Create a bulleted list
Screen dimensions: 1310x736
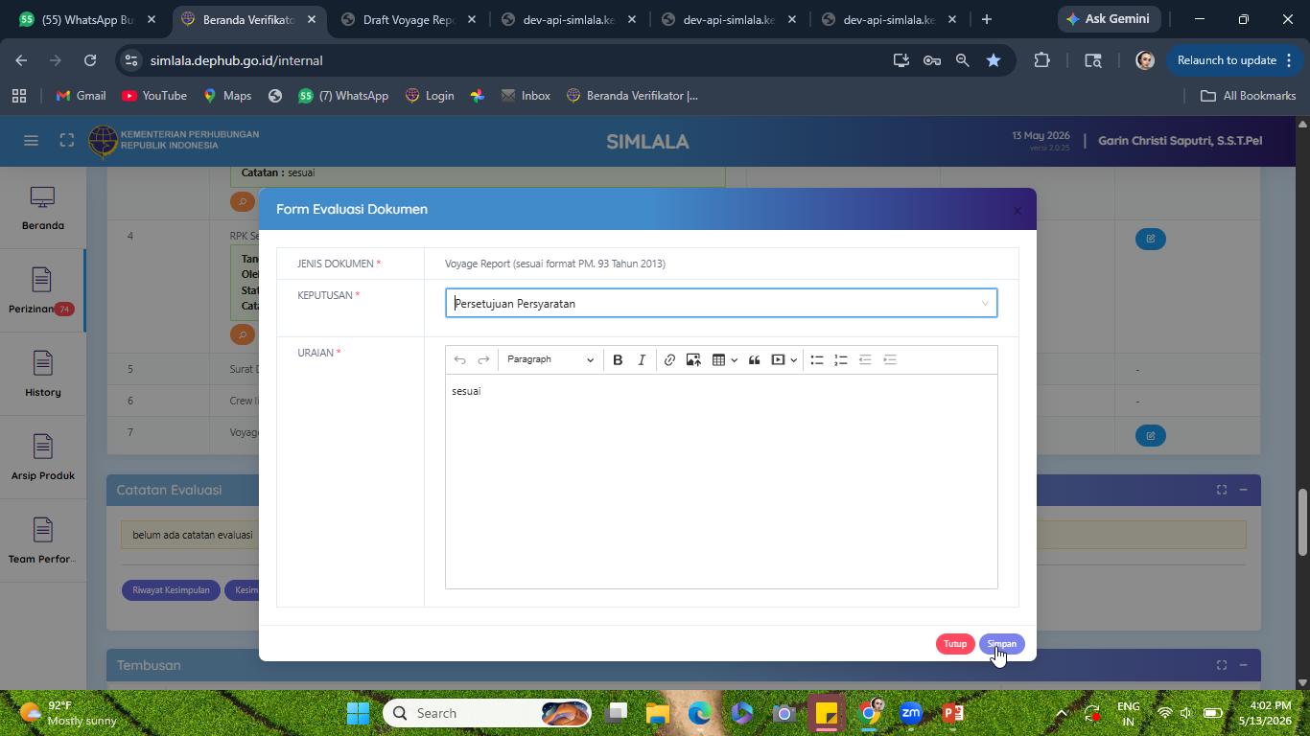[x=817, y=359]
